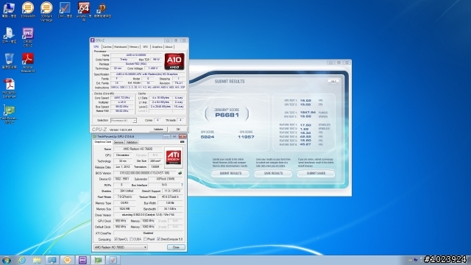This screenshot has height=265, width=471.
Task: Click the Help button in 3DMark window
Action: tap(333, 82)
